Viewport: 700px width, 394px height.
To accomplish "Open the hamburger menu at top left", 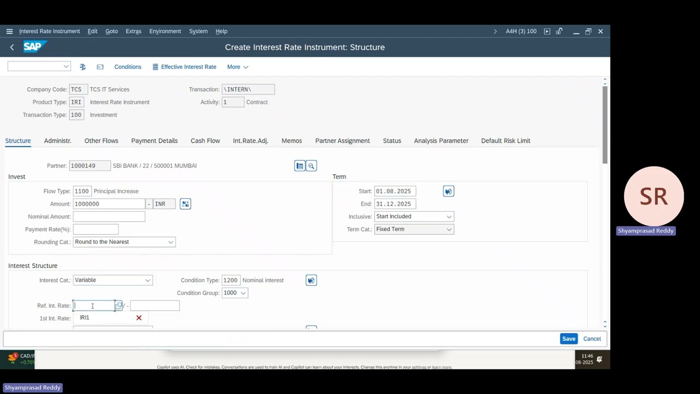I will tap(9, 31).
